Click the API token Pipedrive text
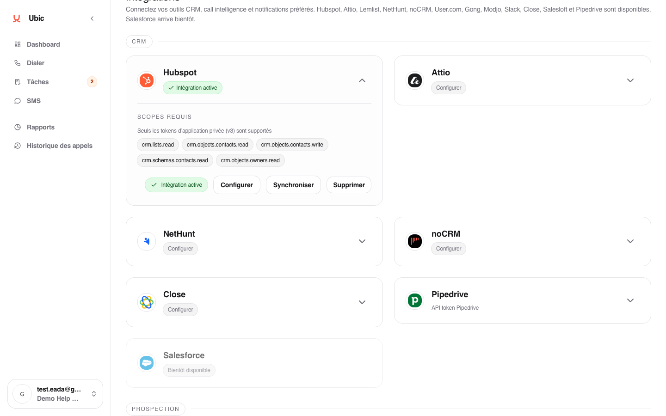 (x=455, y=308)
